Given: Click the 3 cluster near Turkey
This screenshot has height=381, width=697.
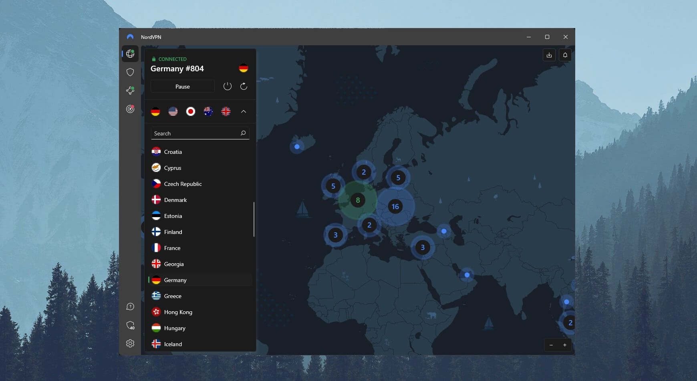Looking at the screenshot, I should 423,247.
